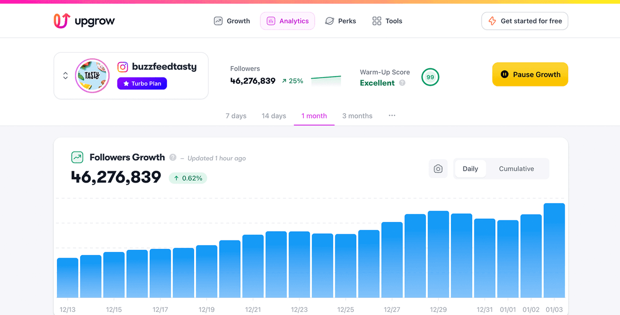Click the camera screenshot icon above the chart

coord(438,169)
